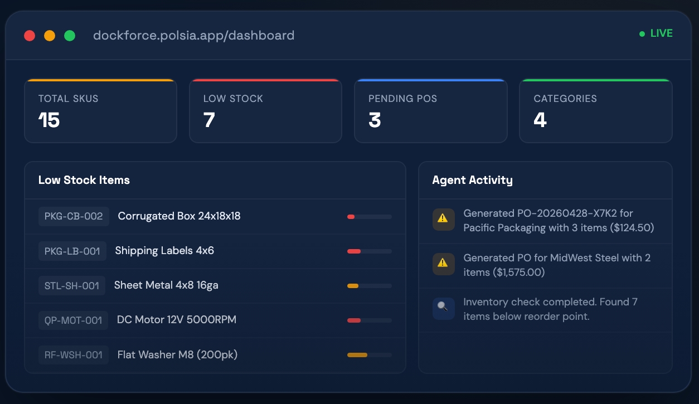Select the STL-SH-001 SKU tag
Image resolution: width=699 pixels, height=404 pixels.
click(x=72, y=285)
